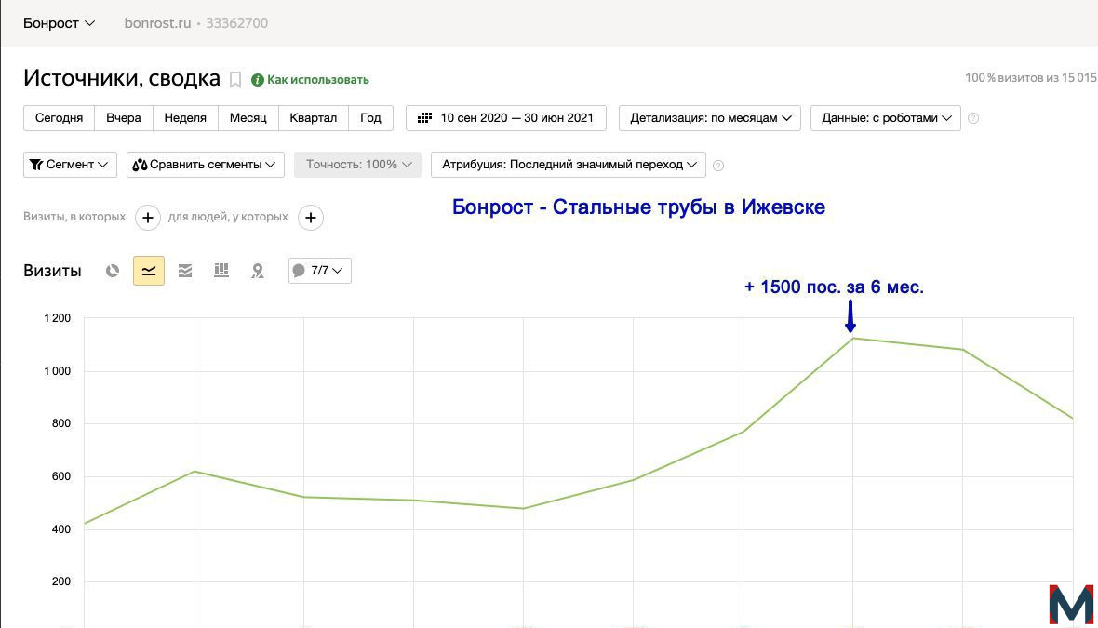Click the 600 axis label
This screenshot has height=628, width=1098.
[x=60, y=476]
